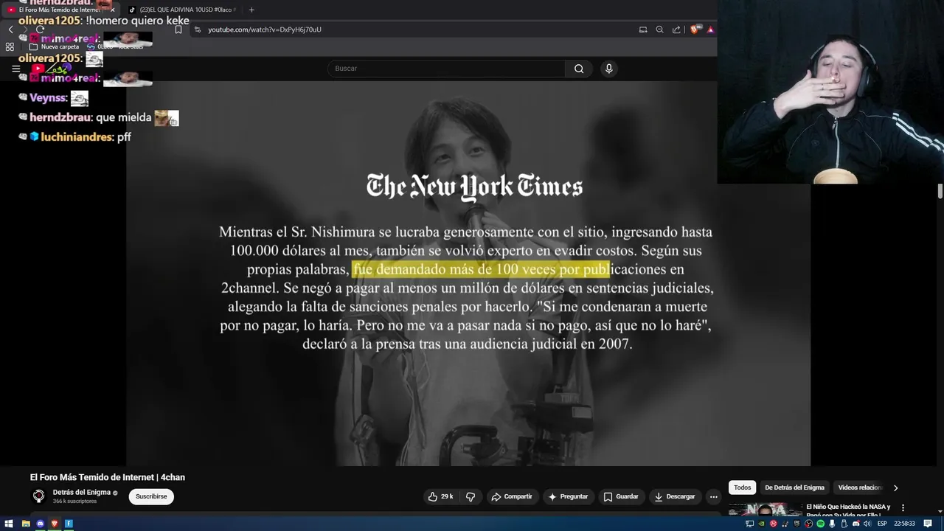Open the apps grid in bookmarks bar
This screenshot has height=531, width=944.
coord(10,46)
